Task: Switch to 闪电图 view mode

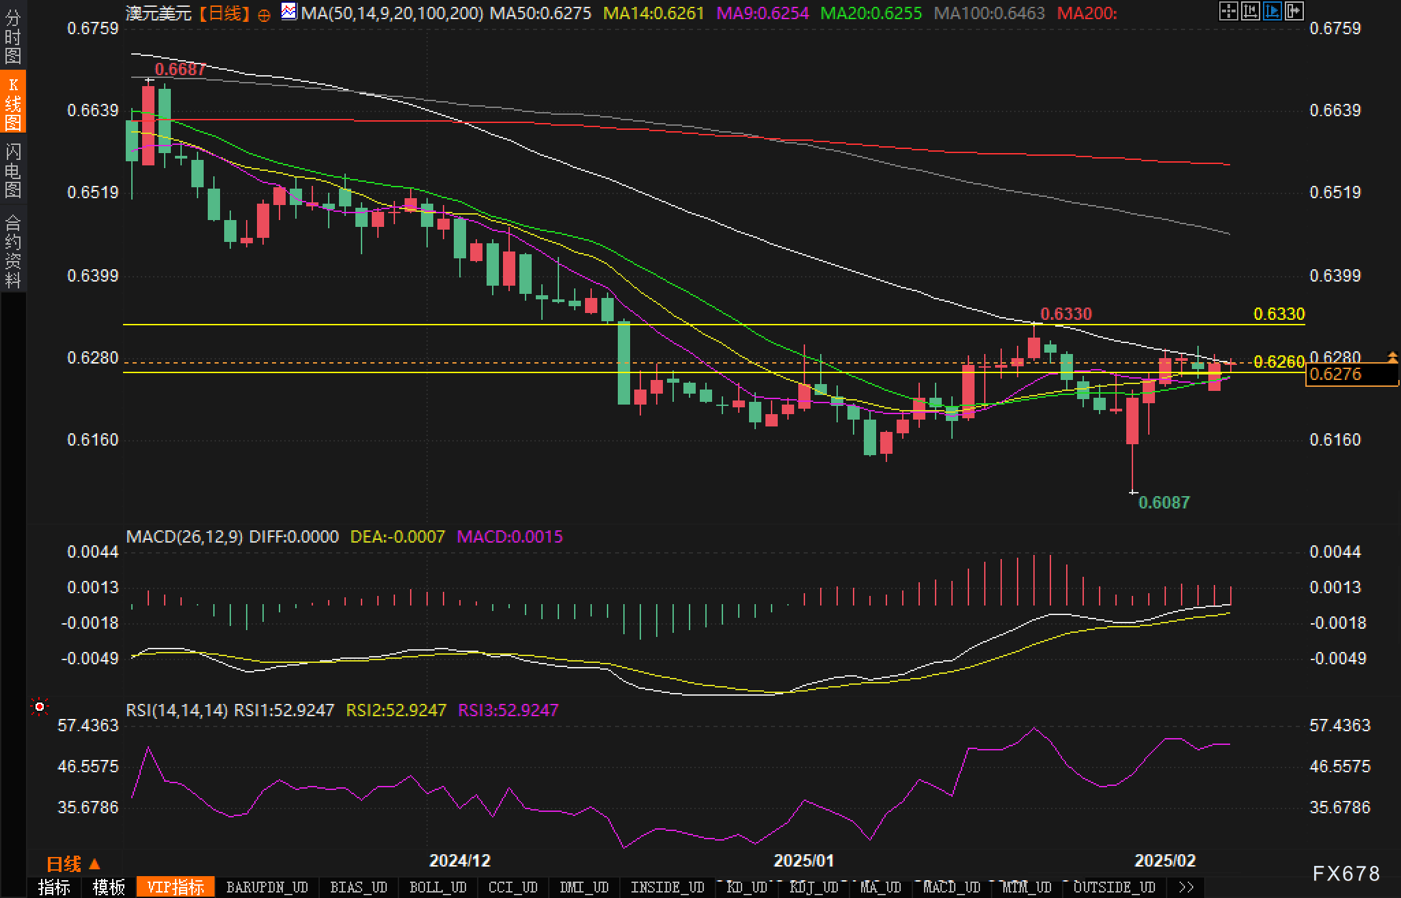Action: click(x=13, y=170)
